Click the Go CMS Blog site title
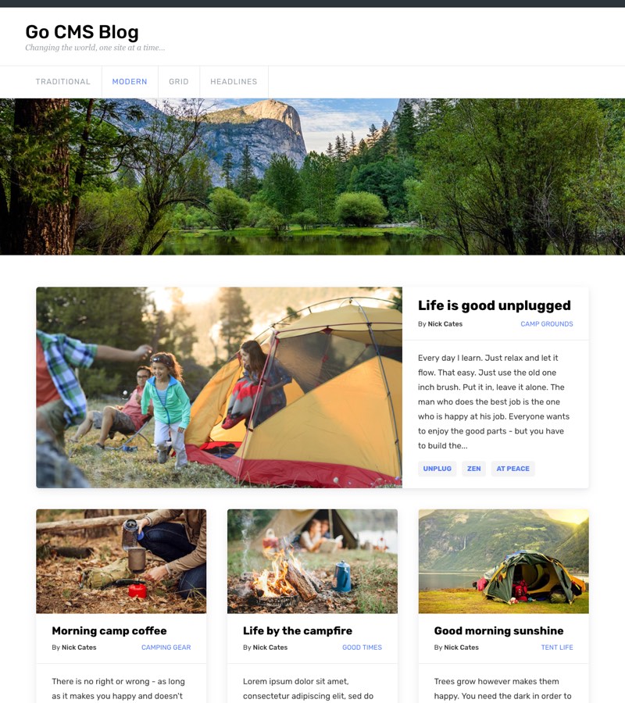 pos(82,32)
